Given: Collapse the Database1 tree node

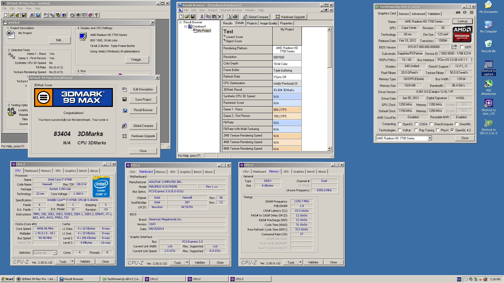Looking at the screenshot, I should (x=185, y=26).
